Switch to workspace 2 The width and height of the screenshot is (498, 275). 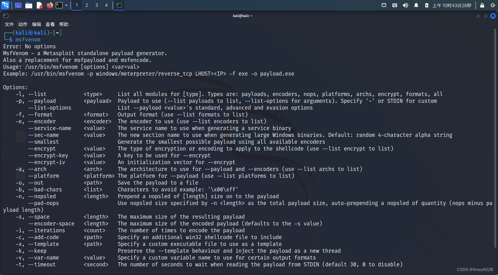(x=87, y=5)
